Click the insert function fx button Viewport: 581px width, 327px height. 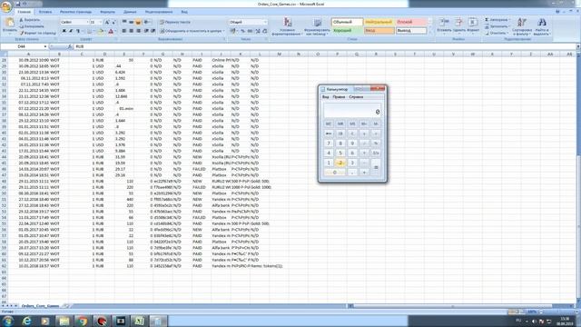coord(70,46)
